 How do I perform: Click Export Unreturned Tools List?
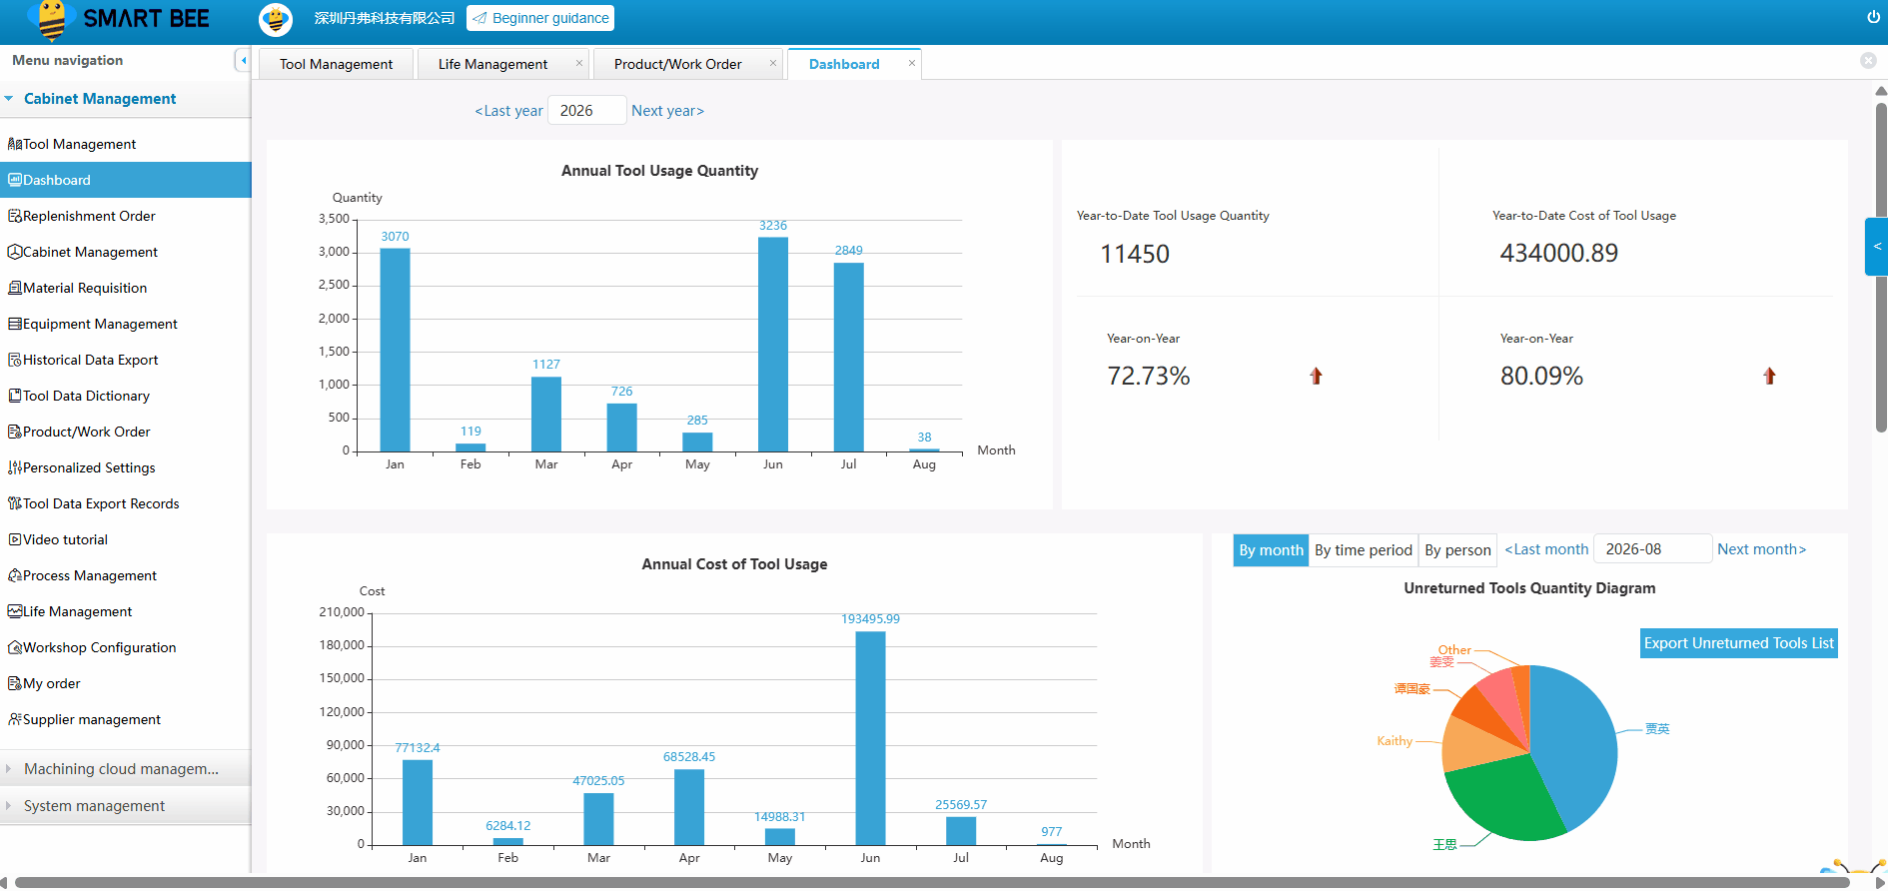coord(1739,643)
